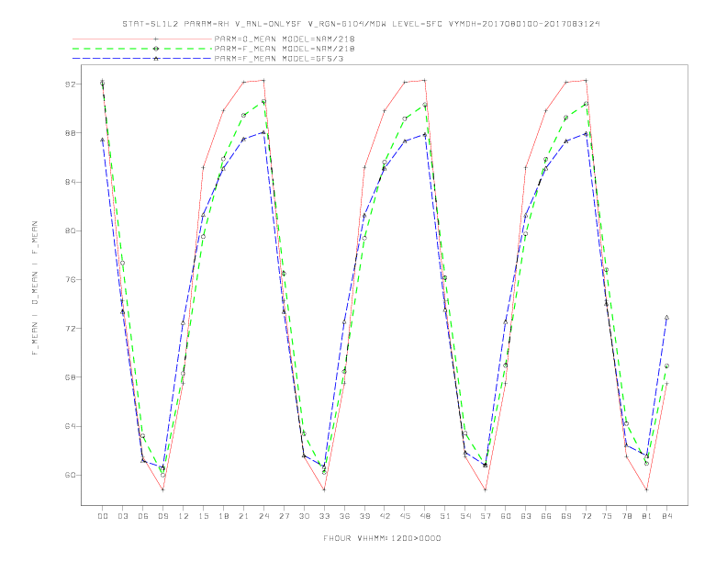Click x-axis forecast hour label 63
Image resolution: width=727 pixels, height=562 pixels.
pos(526,516)
